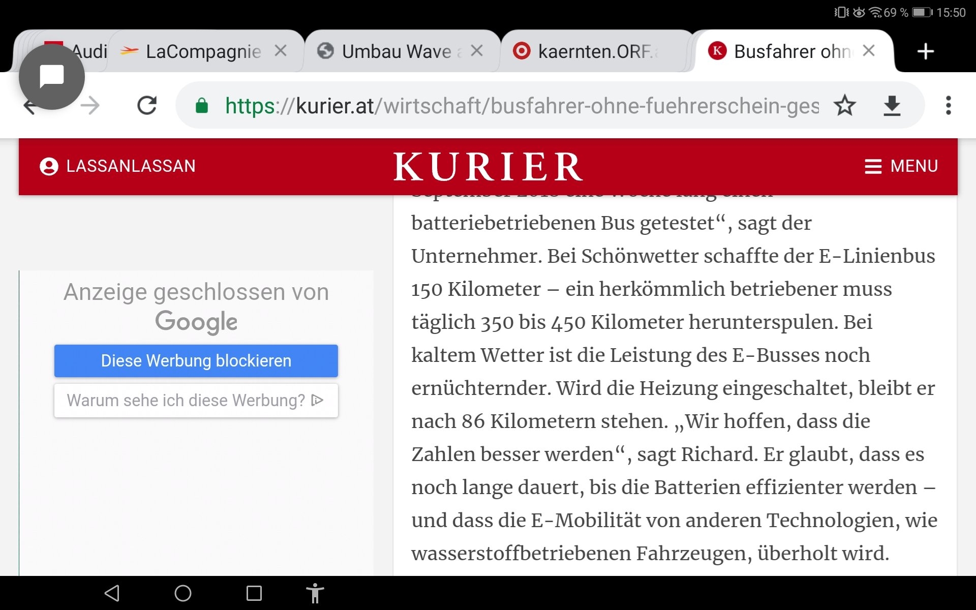Reload the page with the refresh icon
Viewport: 976px width, 610px height.
tap(147, 106)
